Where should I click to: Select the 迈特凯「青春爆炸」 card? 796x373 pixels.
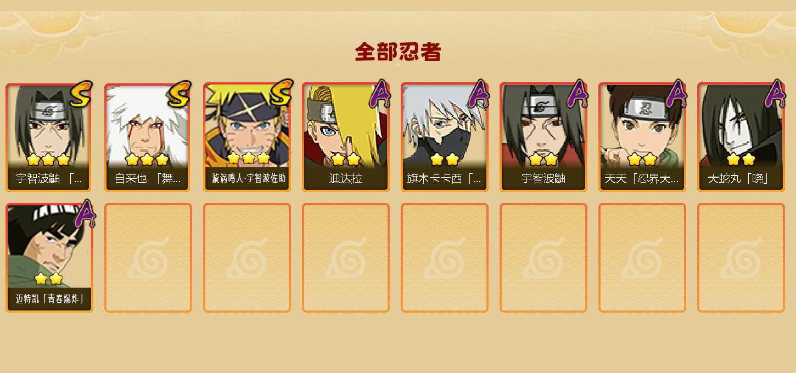pos(49,258)
